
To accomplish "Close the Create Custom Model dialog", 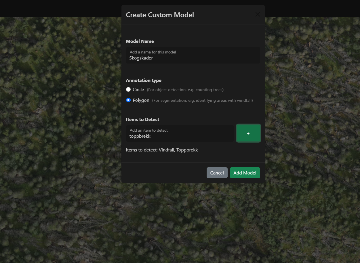I will [x=258, y=15].
